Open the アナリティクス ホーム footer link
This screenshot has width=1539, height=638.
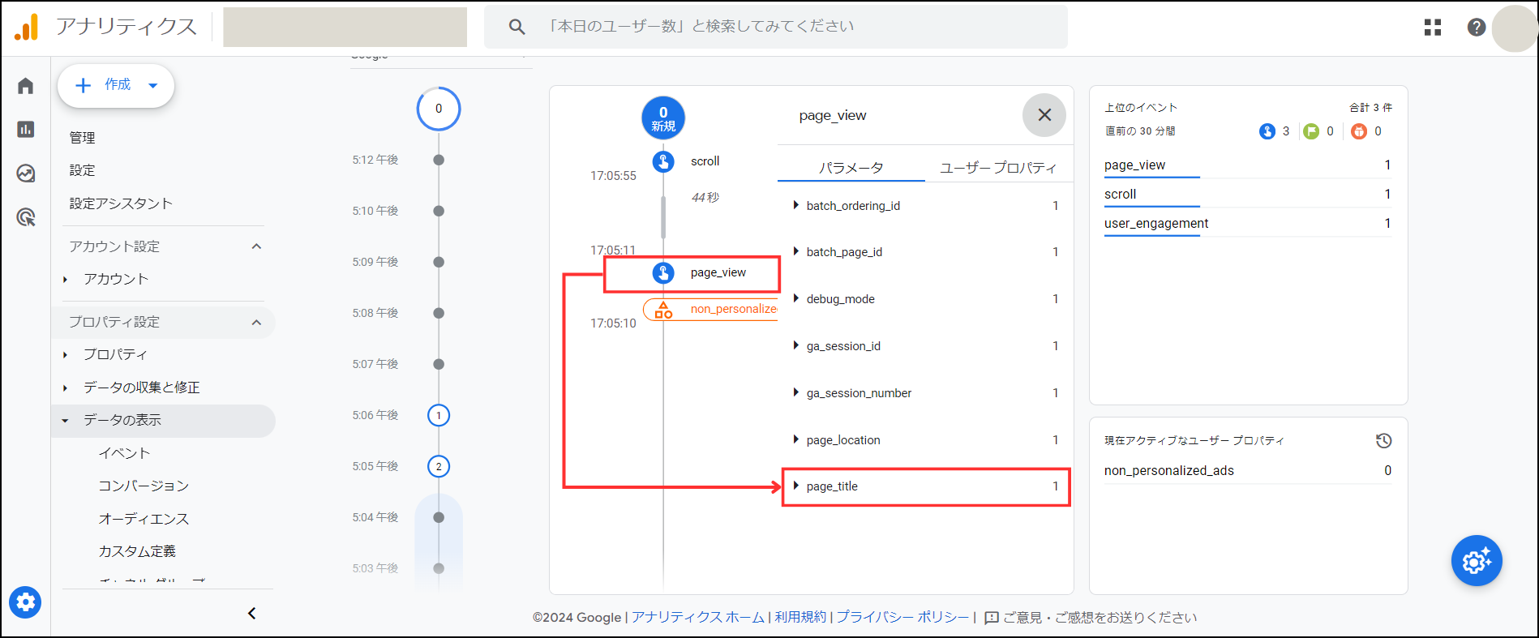tap(698, 618)
